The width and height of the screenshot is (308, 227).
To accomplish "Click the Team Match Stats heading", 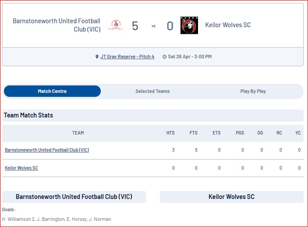I will [28, 115].
